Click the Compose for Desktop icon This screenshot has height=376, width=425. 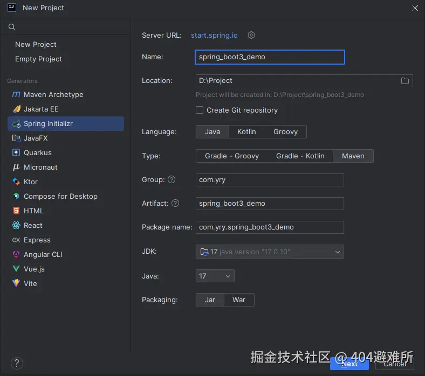point(16,196)
